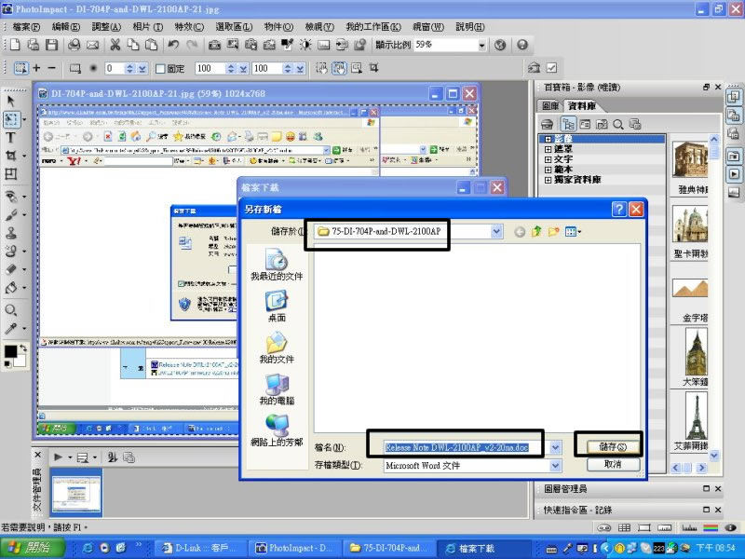Viewport: 745px width, 559px height.
Task: Switch to the D-Link taskbar window
Action: coord(201,548)
